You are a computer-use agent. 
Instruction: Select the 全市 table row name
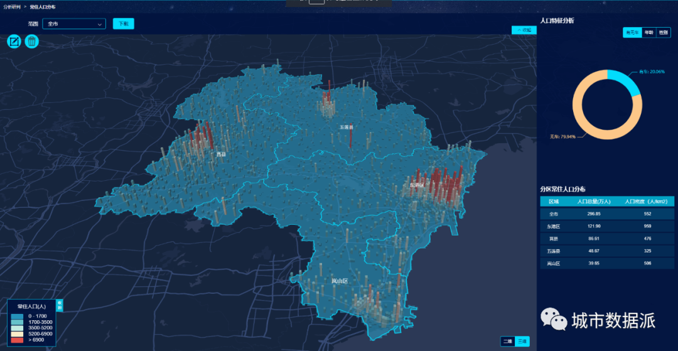[554, 214]
